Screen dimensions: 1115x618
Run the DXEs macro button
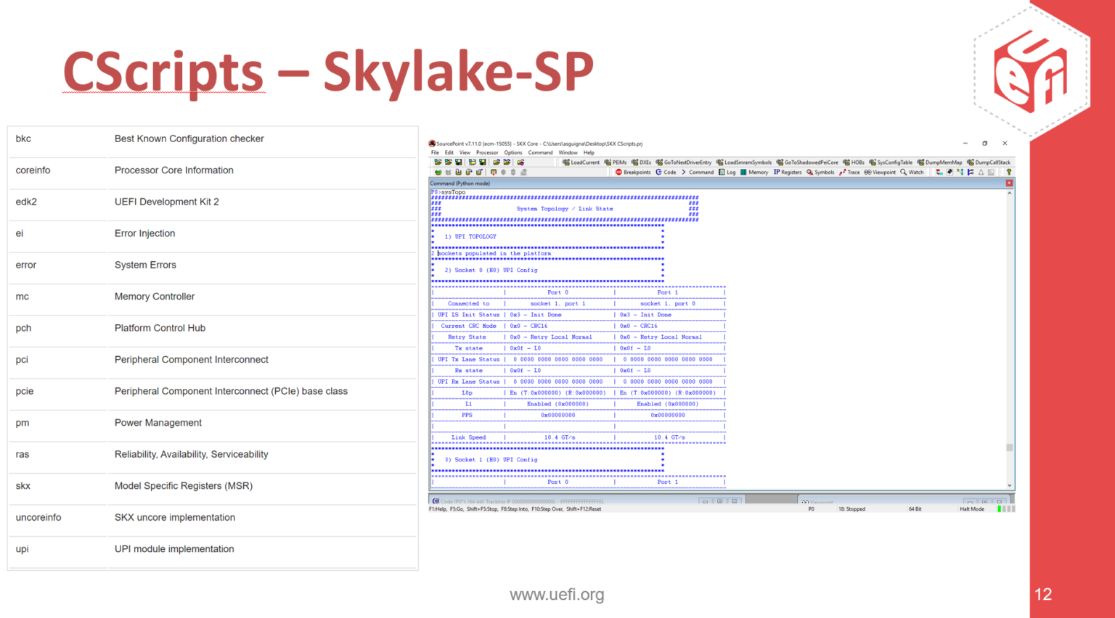(642, 162)
